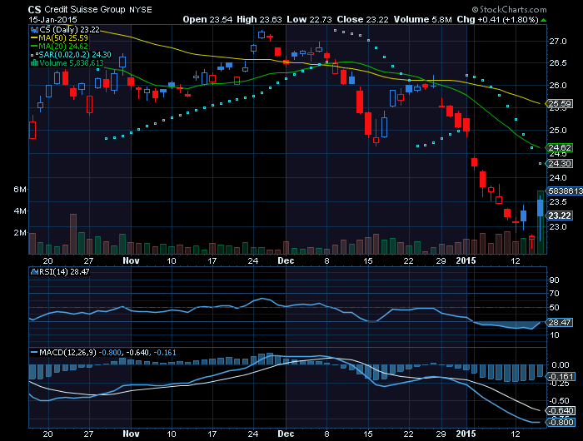Click the MACD legend line marker
This screenshot has height=441, width=583.
click(34, 352)
